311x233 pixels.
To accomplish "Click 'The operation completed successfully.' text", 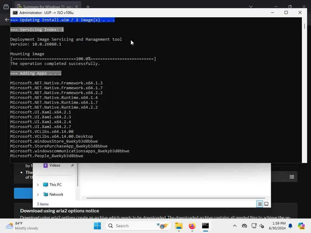I will tap(55, 64).
